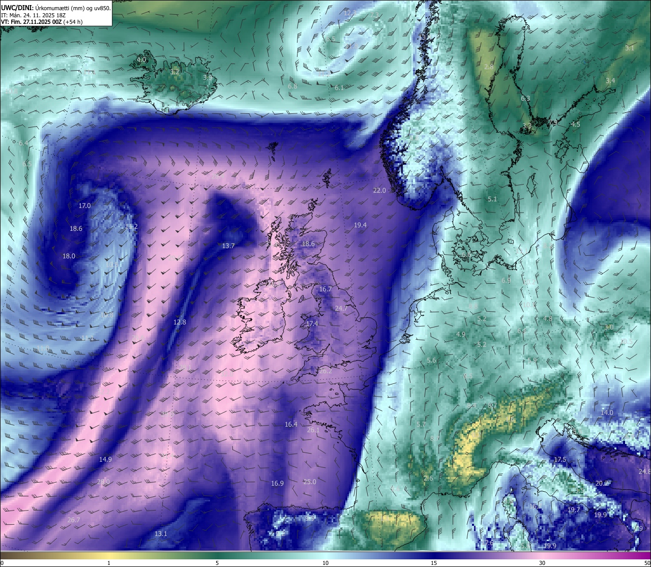This screenshot has width=651, height=567.
Task: Click the 4.9 value label
Action: tap(461, 334)
